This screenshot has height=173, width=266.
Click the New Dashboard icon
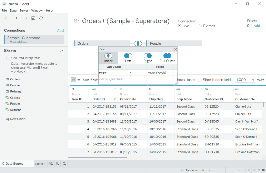tap(57, 164)
